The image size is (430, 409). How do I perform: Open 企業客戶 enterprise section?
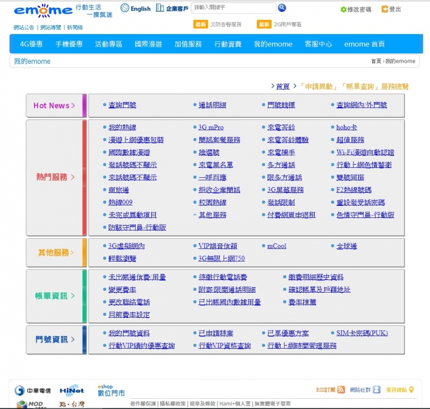click(172, 8)
